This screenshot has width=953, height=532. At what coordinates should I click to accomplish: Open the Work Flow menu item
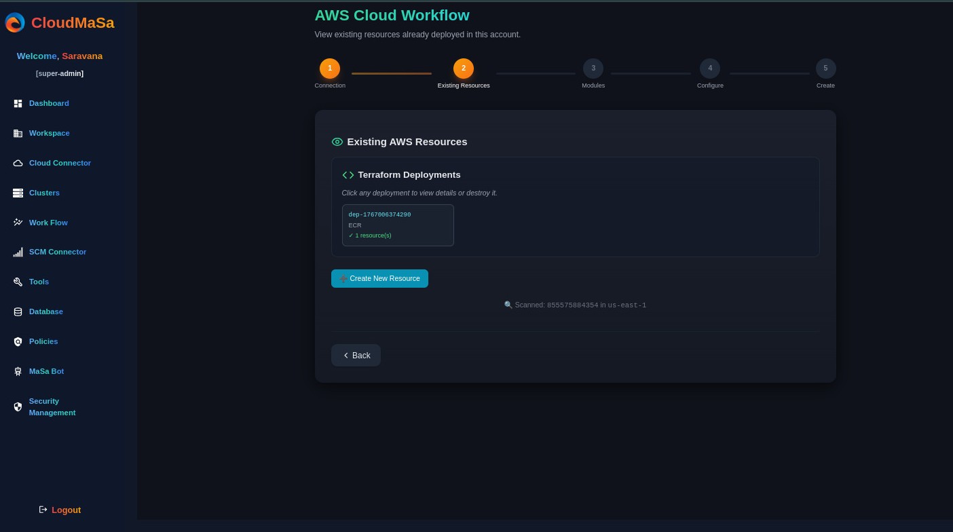coord(48,223)
